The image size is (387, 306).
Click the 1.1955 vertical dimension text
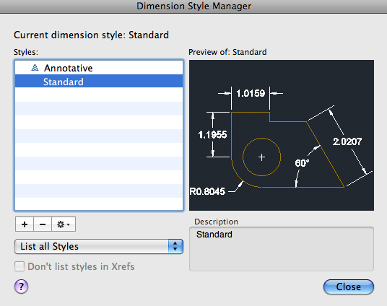pyautogui.click(x=212, y=135)
